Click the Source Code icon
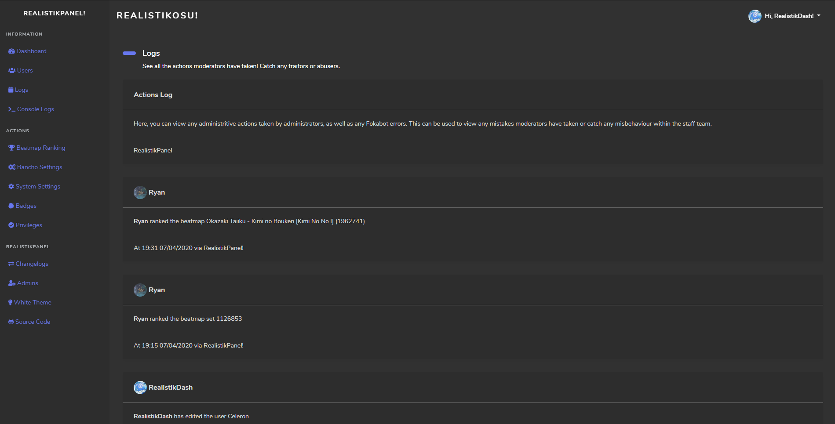This screenshot has width=835, height=424. [x=11, y=322]
